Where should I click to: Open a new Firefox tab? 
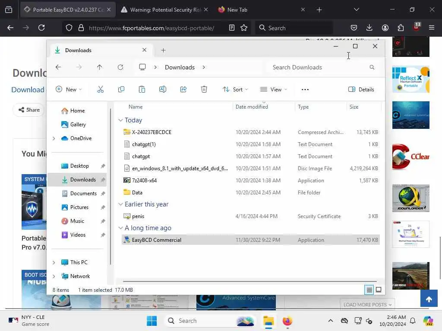coord(319,9)
